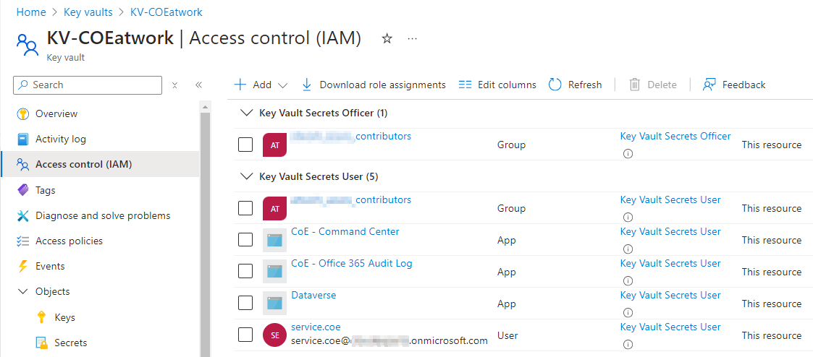Click the sidebar Search input field
The height and width of the screenshot is (357, 813).
[x=94, y=85]
